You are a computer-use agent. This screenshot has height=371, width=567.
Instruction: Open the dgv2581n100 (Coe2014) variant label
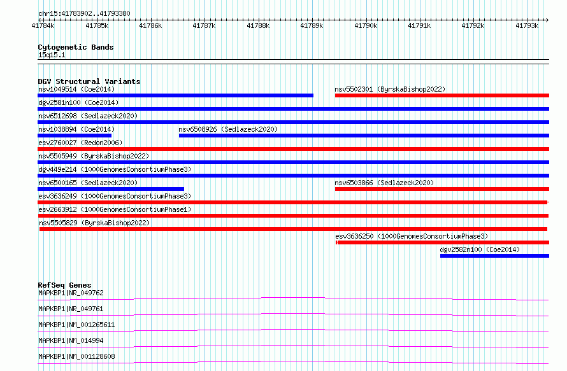click(x=78, y=102)
